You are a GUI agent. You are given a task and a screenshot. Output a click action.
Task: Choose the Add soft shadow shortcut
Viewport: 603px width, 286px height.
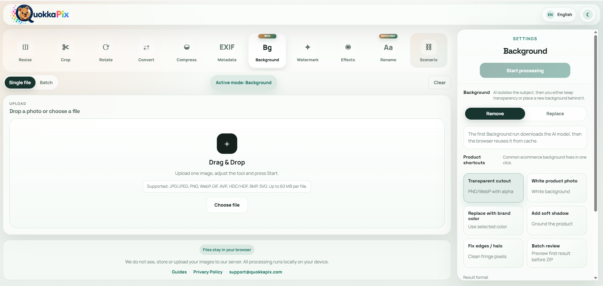coord(557,220)
